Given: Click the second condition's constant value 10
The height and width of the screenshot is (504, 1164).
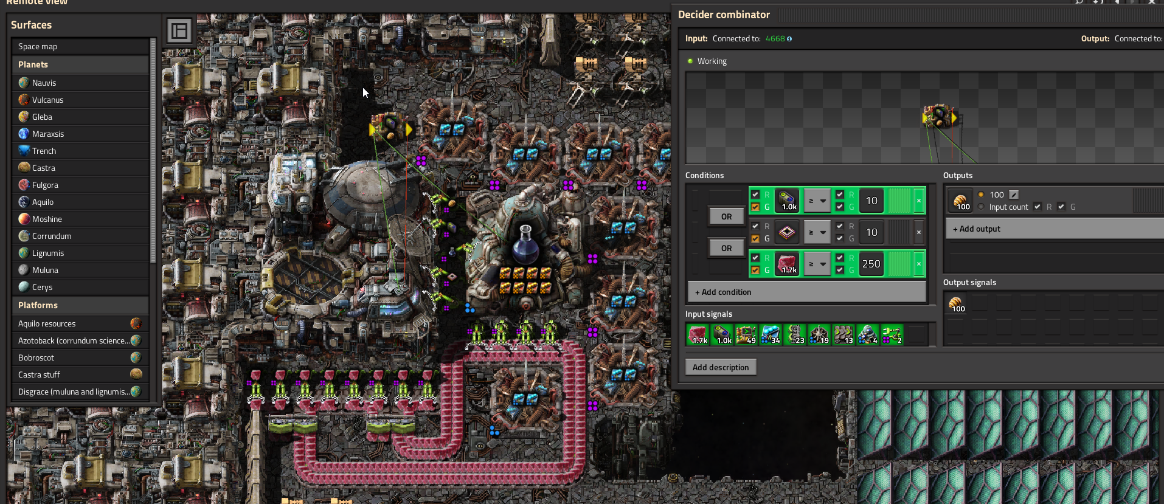Looking at the screenshot, I should coord(871,232).
